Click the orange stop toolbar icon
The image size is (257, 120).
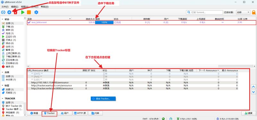29,12
